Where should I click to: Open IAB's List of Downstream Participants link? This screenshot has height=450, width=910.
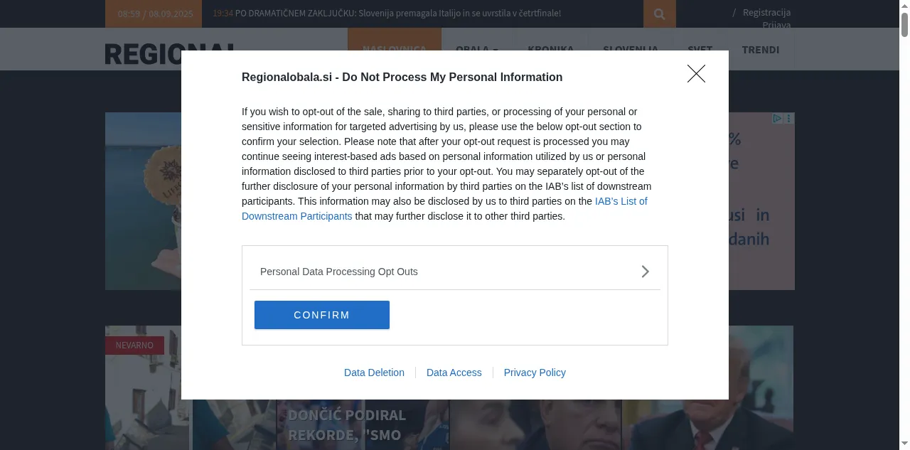[x=621, y=201]
